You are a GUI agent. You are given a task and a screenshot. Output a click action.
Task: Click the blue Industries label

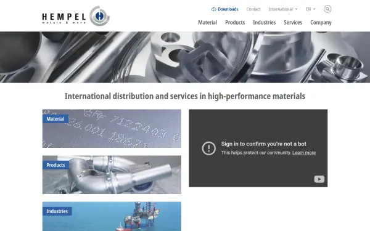coord(57,211)
